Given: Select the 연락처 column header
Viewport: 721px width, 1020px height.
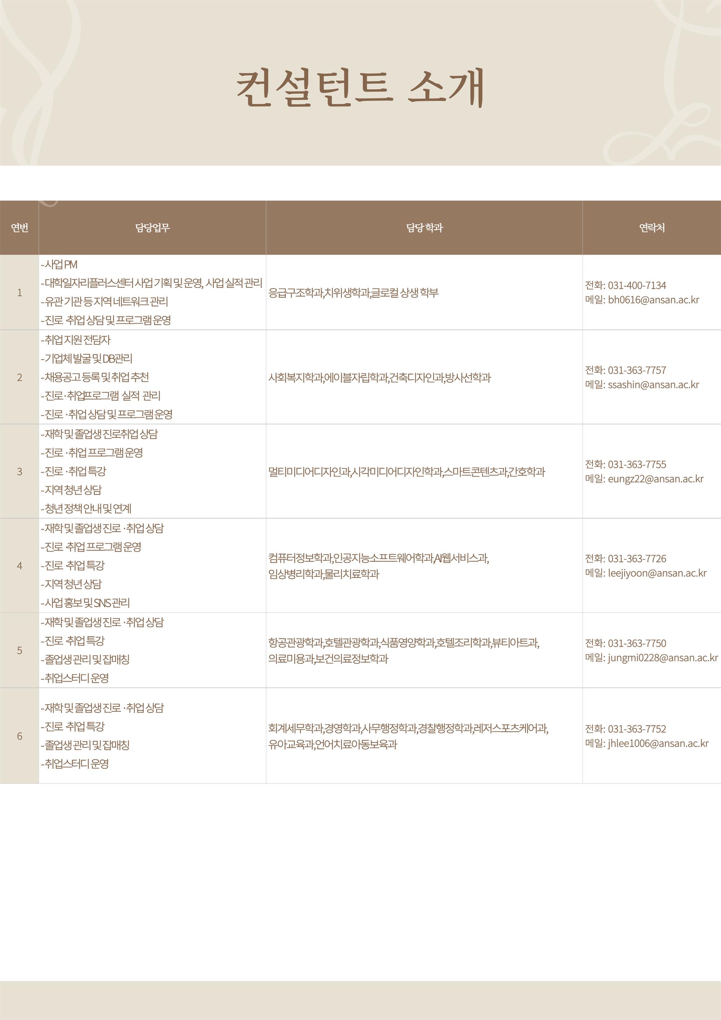Looking at the screenshot, I should pyautogui.click(x=652, y=228).
